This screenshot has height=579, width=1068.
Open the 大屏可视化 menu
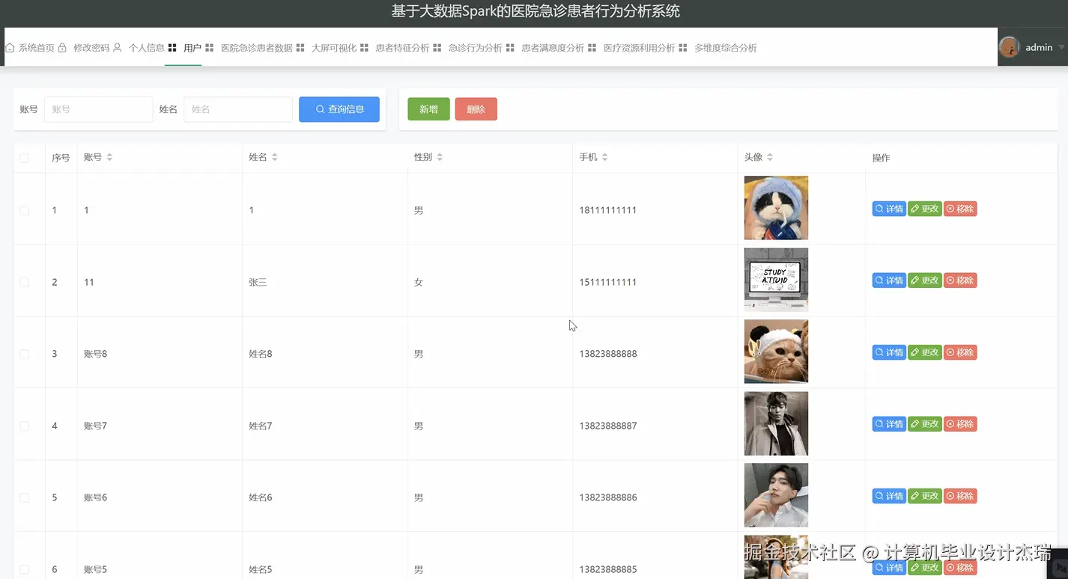tap(336, 47)
